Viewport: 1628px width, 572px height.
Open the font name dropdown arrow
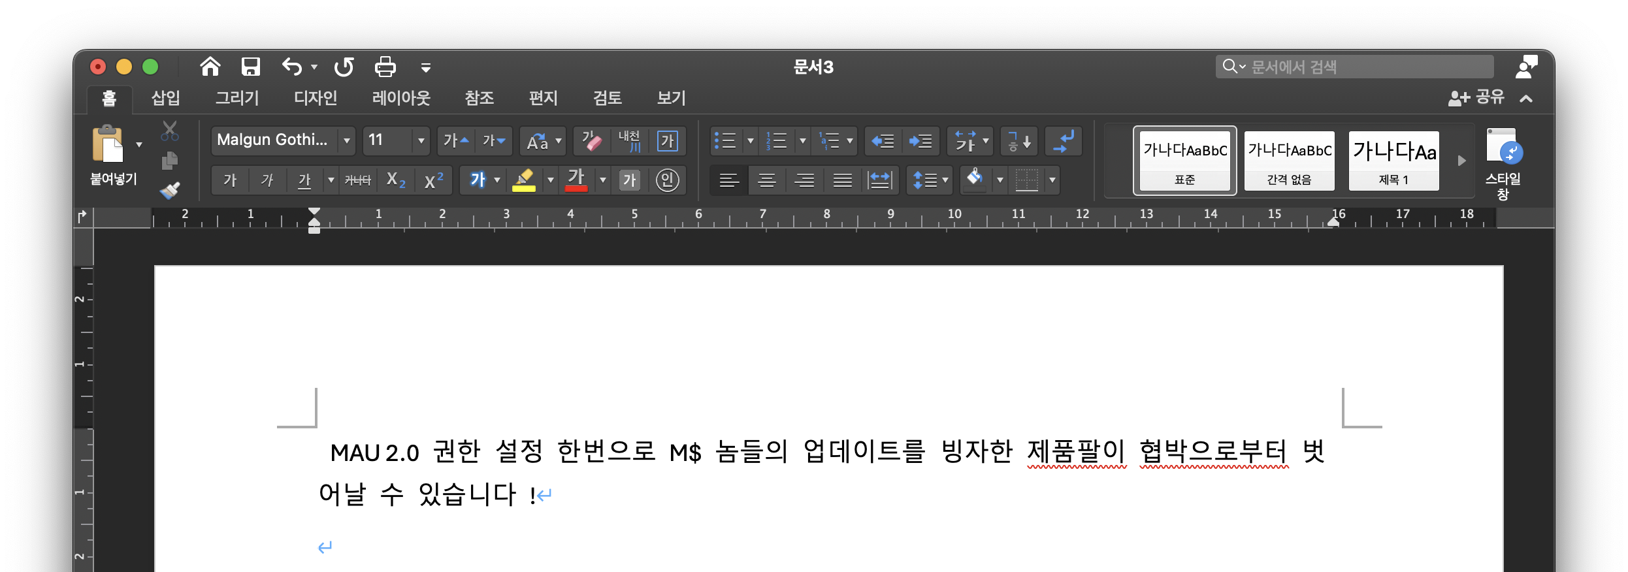click(x=347, y=140)
